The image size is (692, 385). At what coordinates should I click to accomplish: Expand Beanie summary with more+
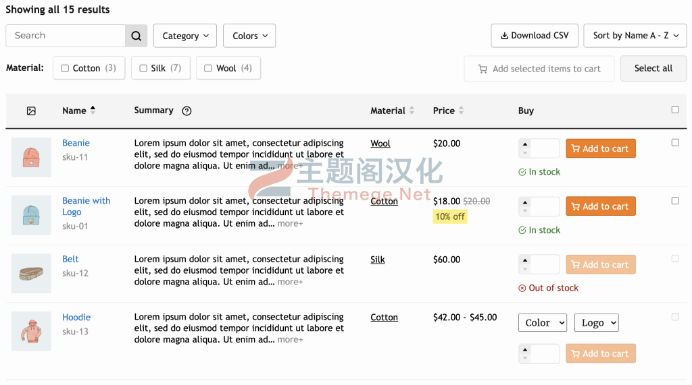[290, 166]
